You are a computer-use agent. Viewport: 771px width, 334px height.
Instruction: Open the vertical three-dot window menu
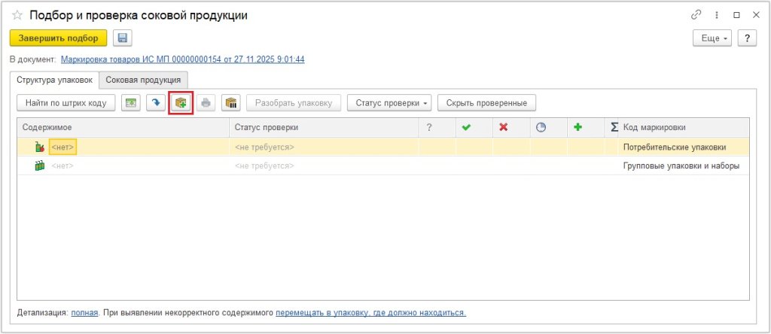[716, 16]
